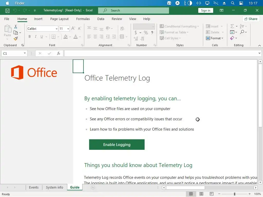Click the Copy icon in Clipboard group
This screenshot has height=197, width=263.
[x=16, y=33]
